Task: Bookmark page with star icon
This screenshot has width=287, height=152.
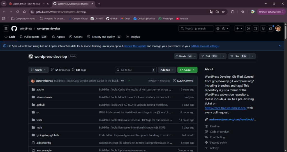Action: [x=223, y=12]
